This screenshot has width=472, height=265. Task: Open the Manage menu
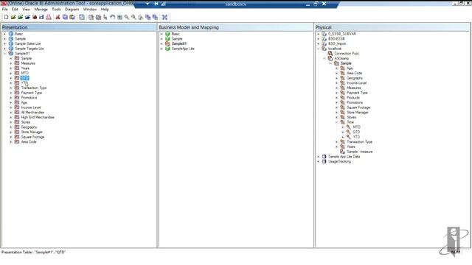(41, 10)
